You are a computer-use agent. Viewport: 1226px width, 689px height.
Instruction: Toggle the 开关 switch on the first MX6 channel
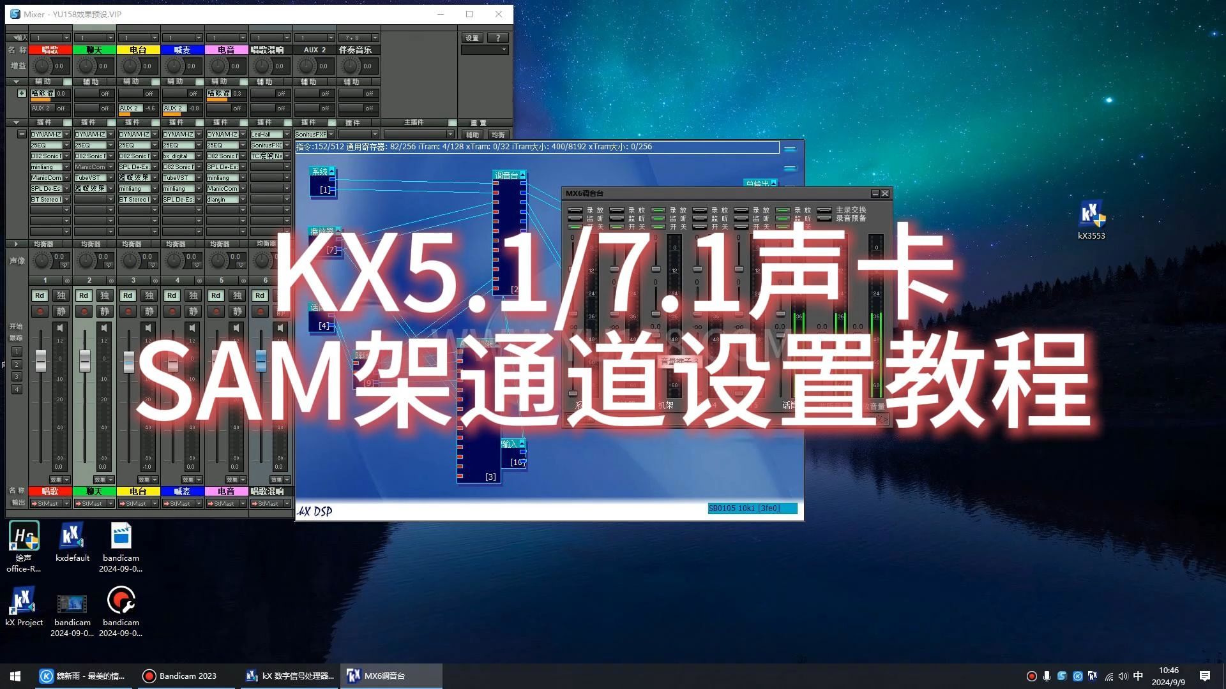point(575,226)
